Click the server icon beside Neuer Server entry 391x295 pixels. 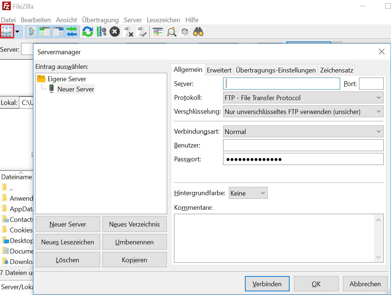[52, 89]
